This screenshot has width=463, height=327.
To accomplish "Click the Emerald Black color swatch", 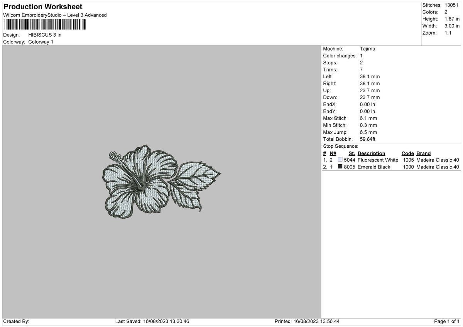I will 340,167.
